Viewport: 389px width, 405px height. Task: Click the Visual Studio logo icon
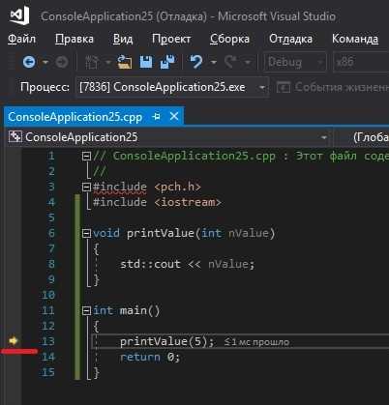19,15
